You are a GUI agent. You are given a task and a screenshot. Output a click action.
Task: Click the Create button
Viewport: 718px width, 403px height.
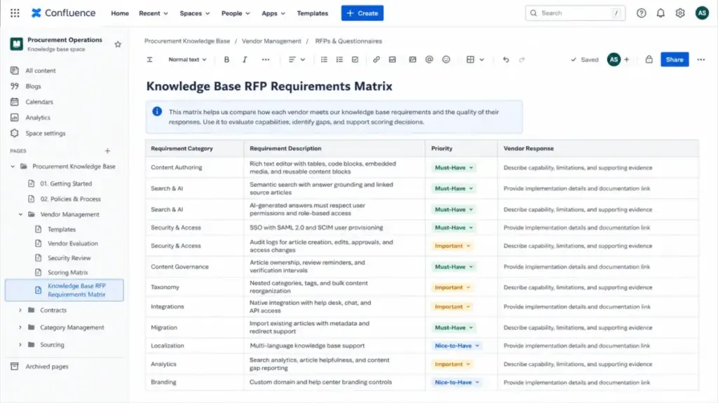(363, 13)
